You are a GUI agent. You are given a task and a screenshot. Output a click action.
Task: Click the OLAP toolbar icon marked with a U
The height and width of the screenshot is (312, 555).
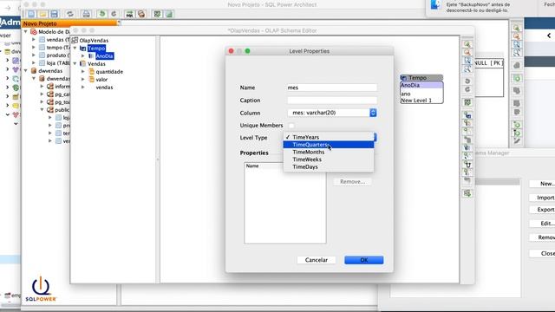pyautogui.click(x=467, y=164)
